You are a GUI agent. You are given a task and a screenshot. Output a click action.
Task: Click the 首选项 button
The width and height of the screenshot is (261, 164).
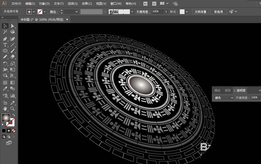coord(218,12)
